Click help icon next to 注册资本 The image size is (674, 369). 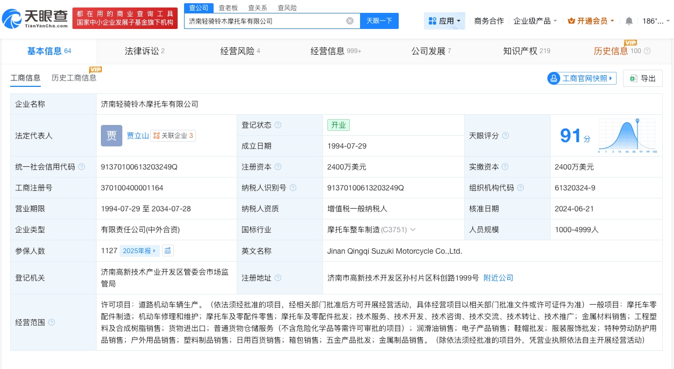(x=278, y=167)
